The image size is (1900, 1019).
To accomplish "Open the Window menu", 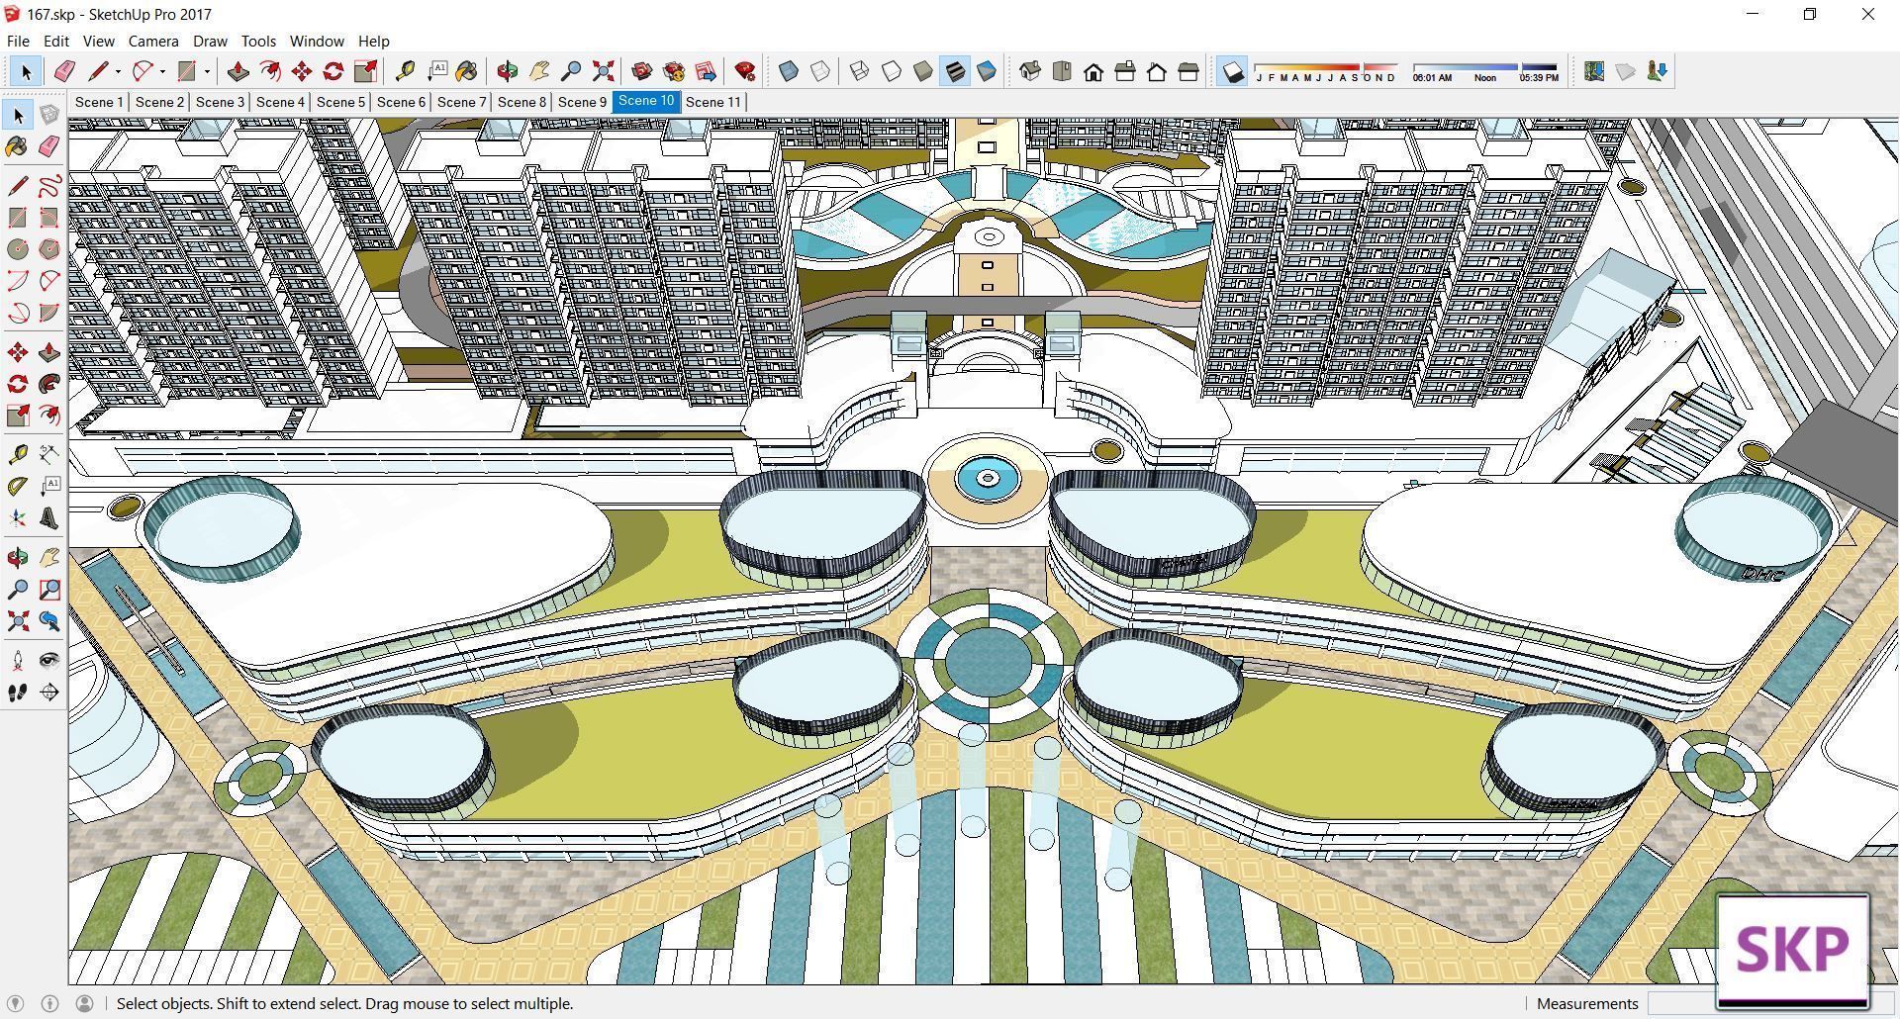I will tap(317, 41).
